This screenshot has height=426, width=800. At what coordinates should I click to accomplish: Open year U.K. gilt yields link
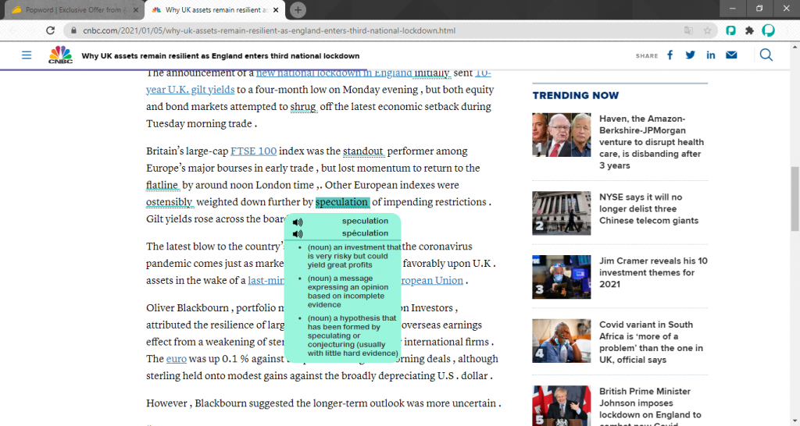point(191,89)
